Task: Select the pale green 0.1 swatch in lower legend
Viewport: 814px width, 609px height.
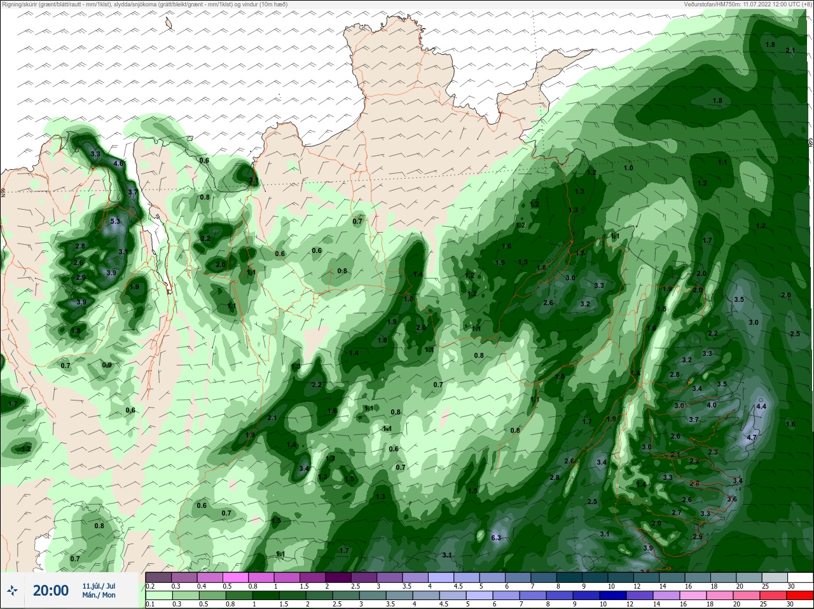Action: [x=158, y=596]
